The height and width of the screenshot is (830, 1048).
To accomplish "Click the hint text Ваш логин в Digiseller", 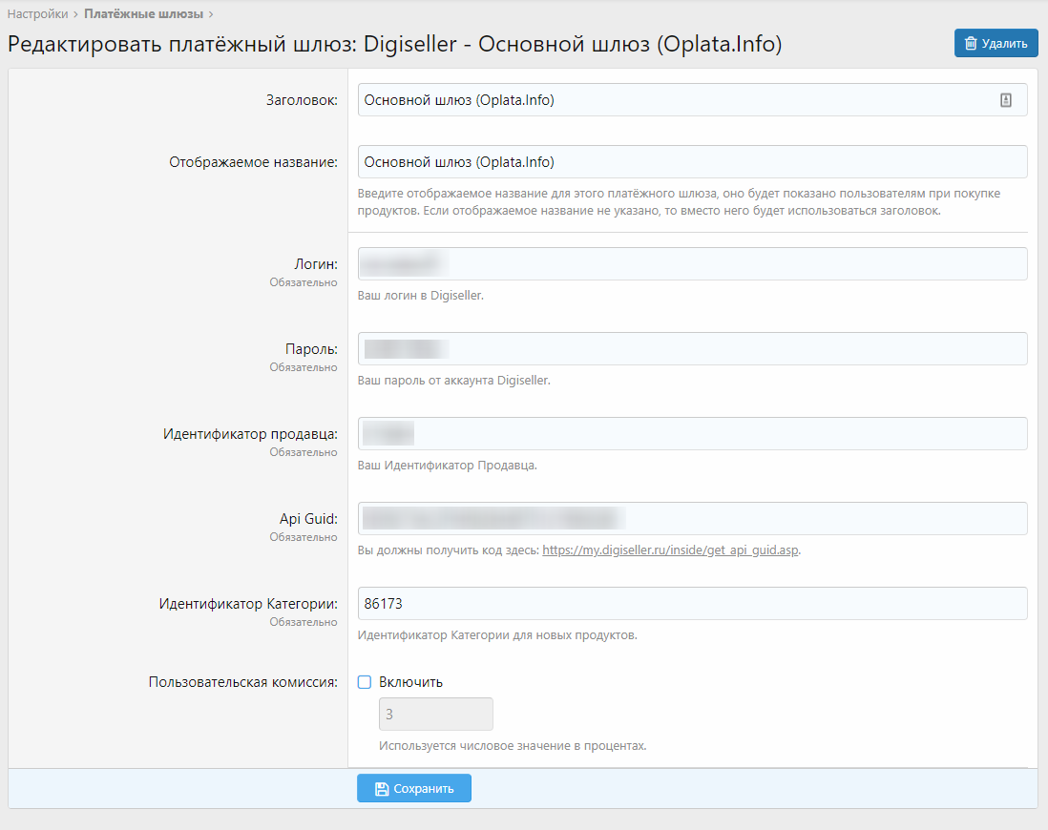I will point(420,296).
